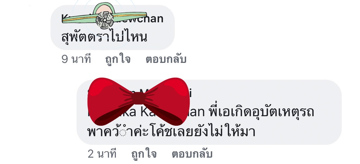Image resolution: width=360 pixels, height=164 pixels.
Task: Tap ตอบกลับ under the two-minute-old reply
Action: click(192, 154)
